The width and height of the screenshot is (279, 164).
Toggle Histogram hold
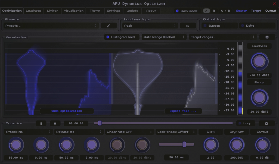click(122, 37)
